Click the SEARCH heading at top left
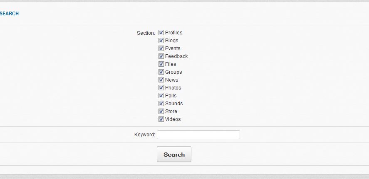369x179 pixels. (x=9, y=14)
